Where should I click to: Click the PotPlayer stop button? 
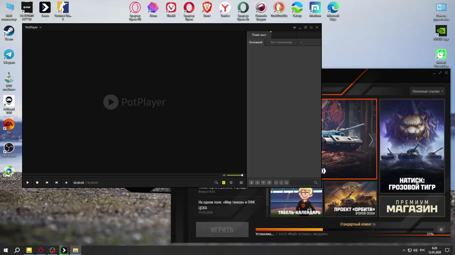pyautogui.click(x=37, y=183)
